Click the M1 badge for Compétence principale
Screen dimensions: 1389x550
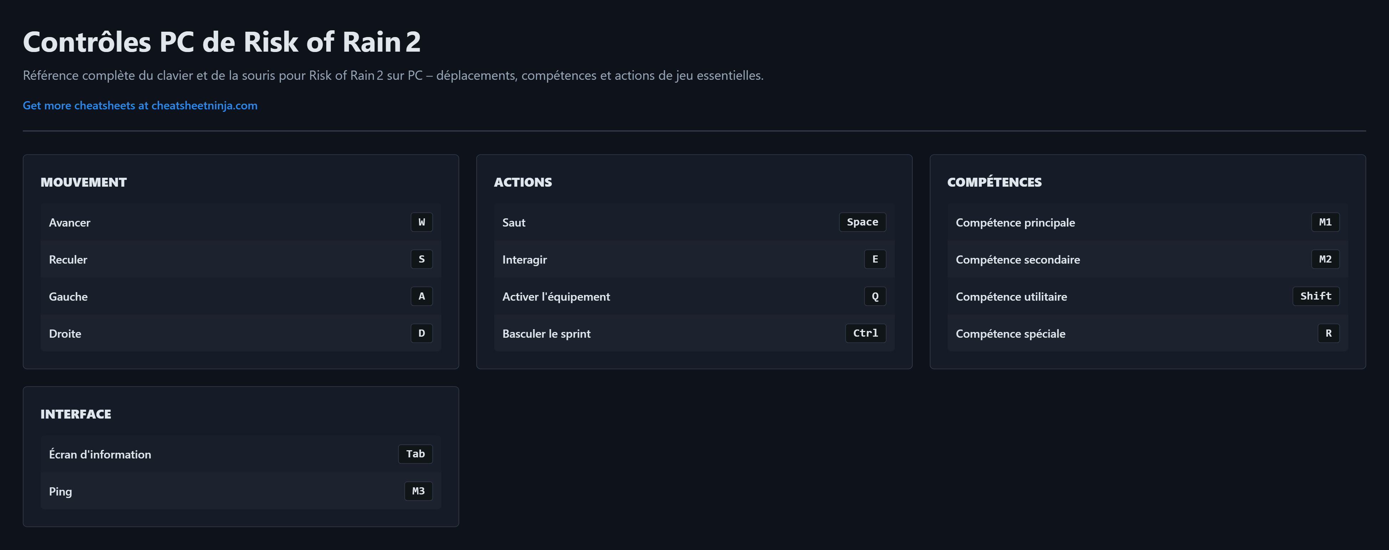(x=1325, y=222)
